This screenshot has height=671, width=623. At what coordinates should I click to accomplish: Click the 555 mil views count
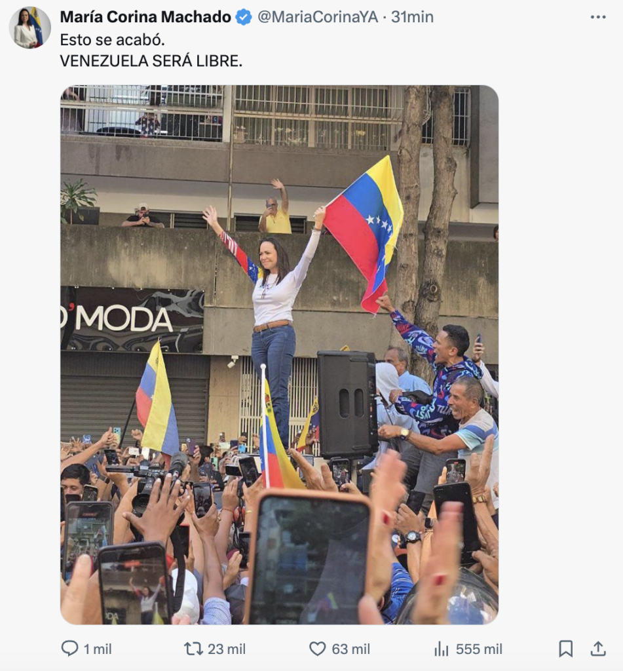click(479, 649)
